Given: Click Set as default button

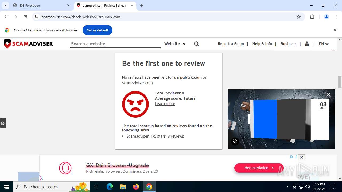Looking at the screenshot, I should pyautogui.click(x=98, y=30).
